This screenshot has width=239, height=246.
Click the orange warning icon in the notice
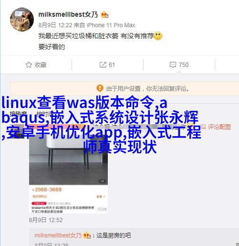[100, 88]
